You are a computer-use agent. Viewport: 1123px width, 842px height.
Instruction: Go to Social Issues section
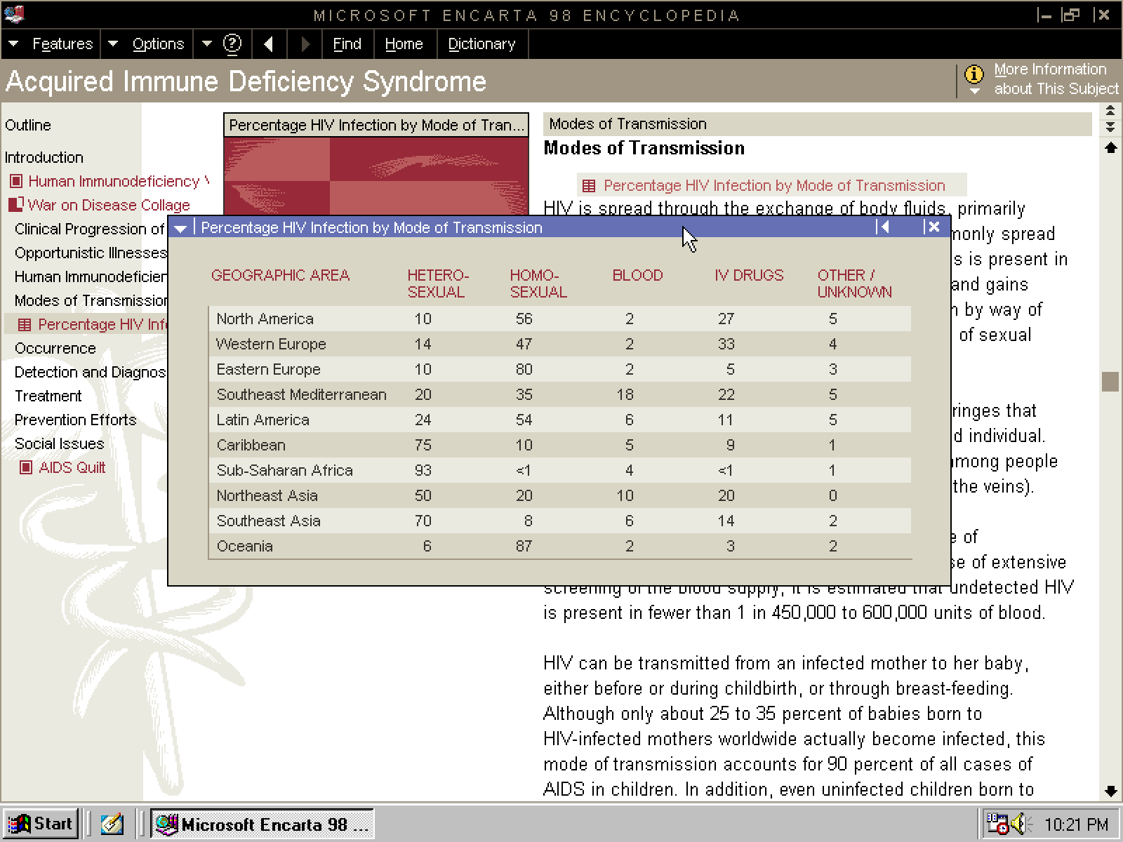60,443
